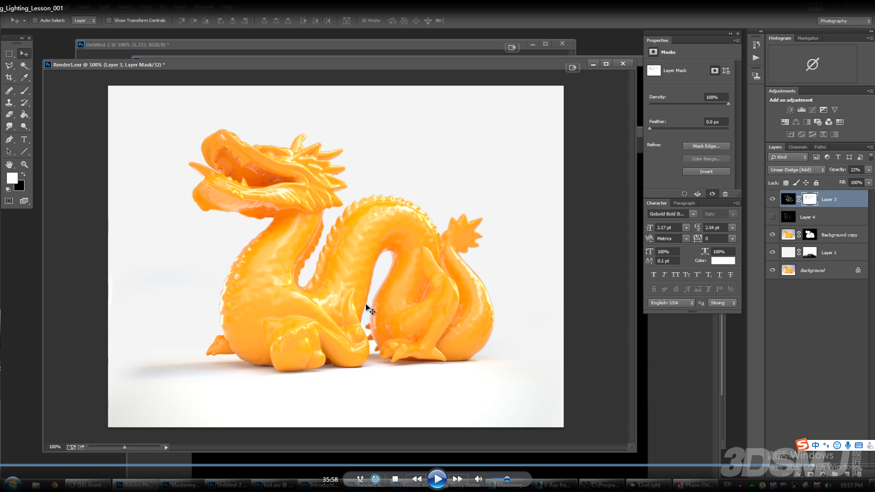Image resolution: width=875 pixels, height=492 pixels.
Task: Select the Brush tool
Action: [x=24, y=90]
